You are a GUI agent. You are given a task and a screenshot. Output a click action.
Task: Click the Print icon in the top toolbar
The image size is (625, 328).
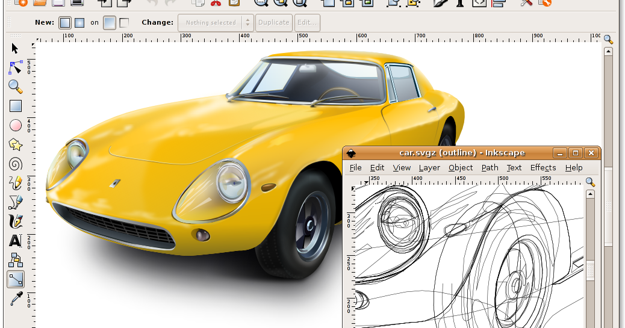pos(77,3)
